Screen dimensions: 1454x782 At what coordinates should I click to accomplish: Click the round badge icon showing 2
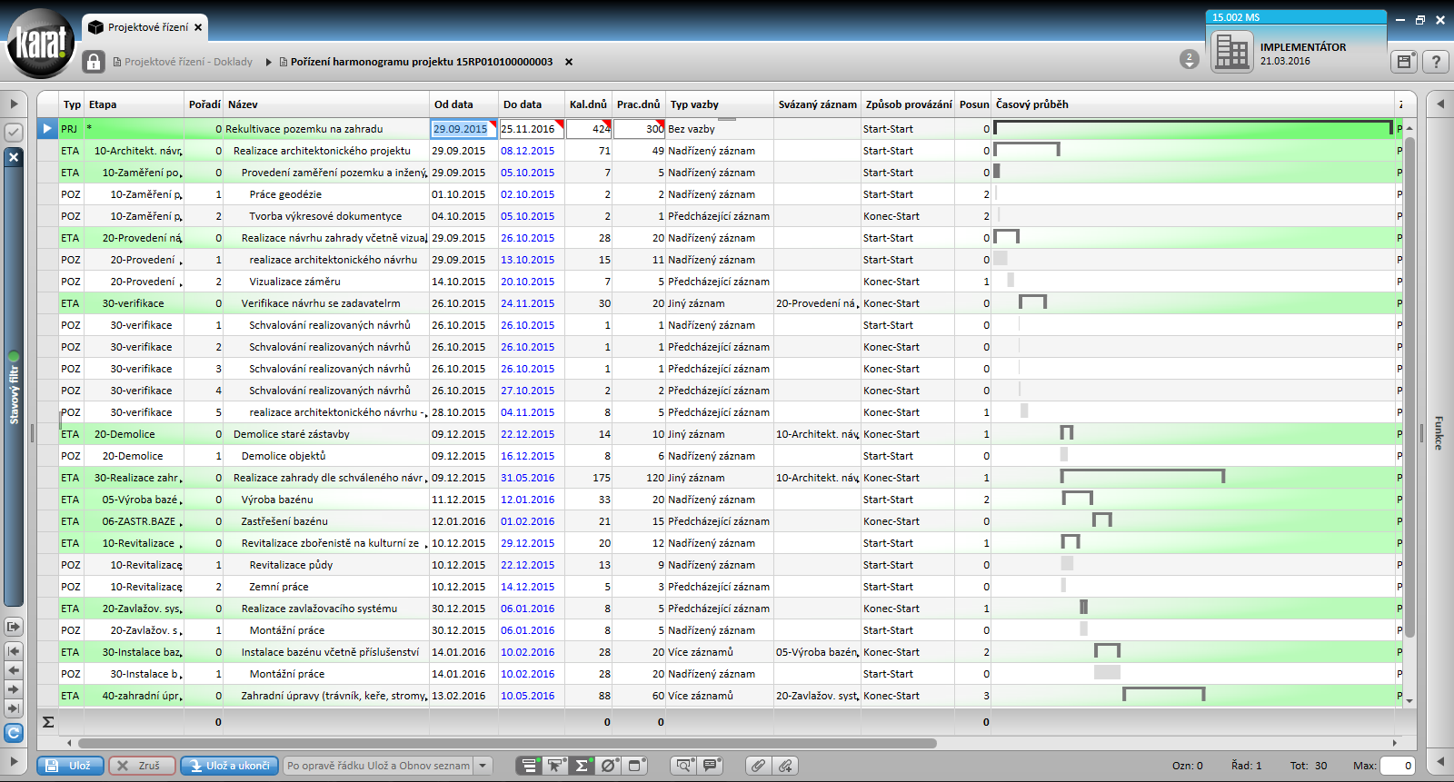point(1190,60)
